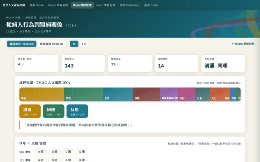
Task: Click the 課程光譜 · TMAC 人文議題 DNA heading
Action: [x=45, y=83]
